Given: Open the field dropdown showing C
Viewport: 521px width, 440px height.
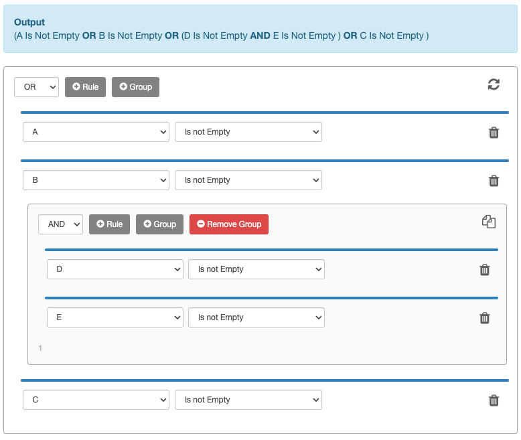Looking at the screenshot, I should (x=96, y=400).
